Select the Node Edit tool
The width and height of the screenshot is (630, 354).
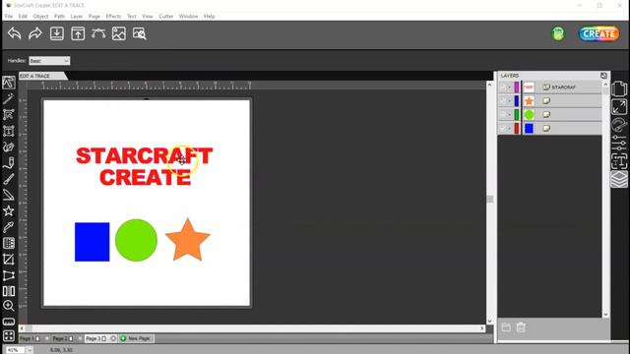click(9, 115)
